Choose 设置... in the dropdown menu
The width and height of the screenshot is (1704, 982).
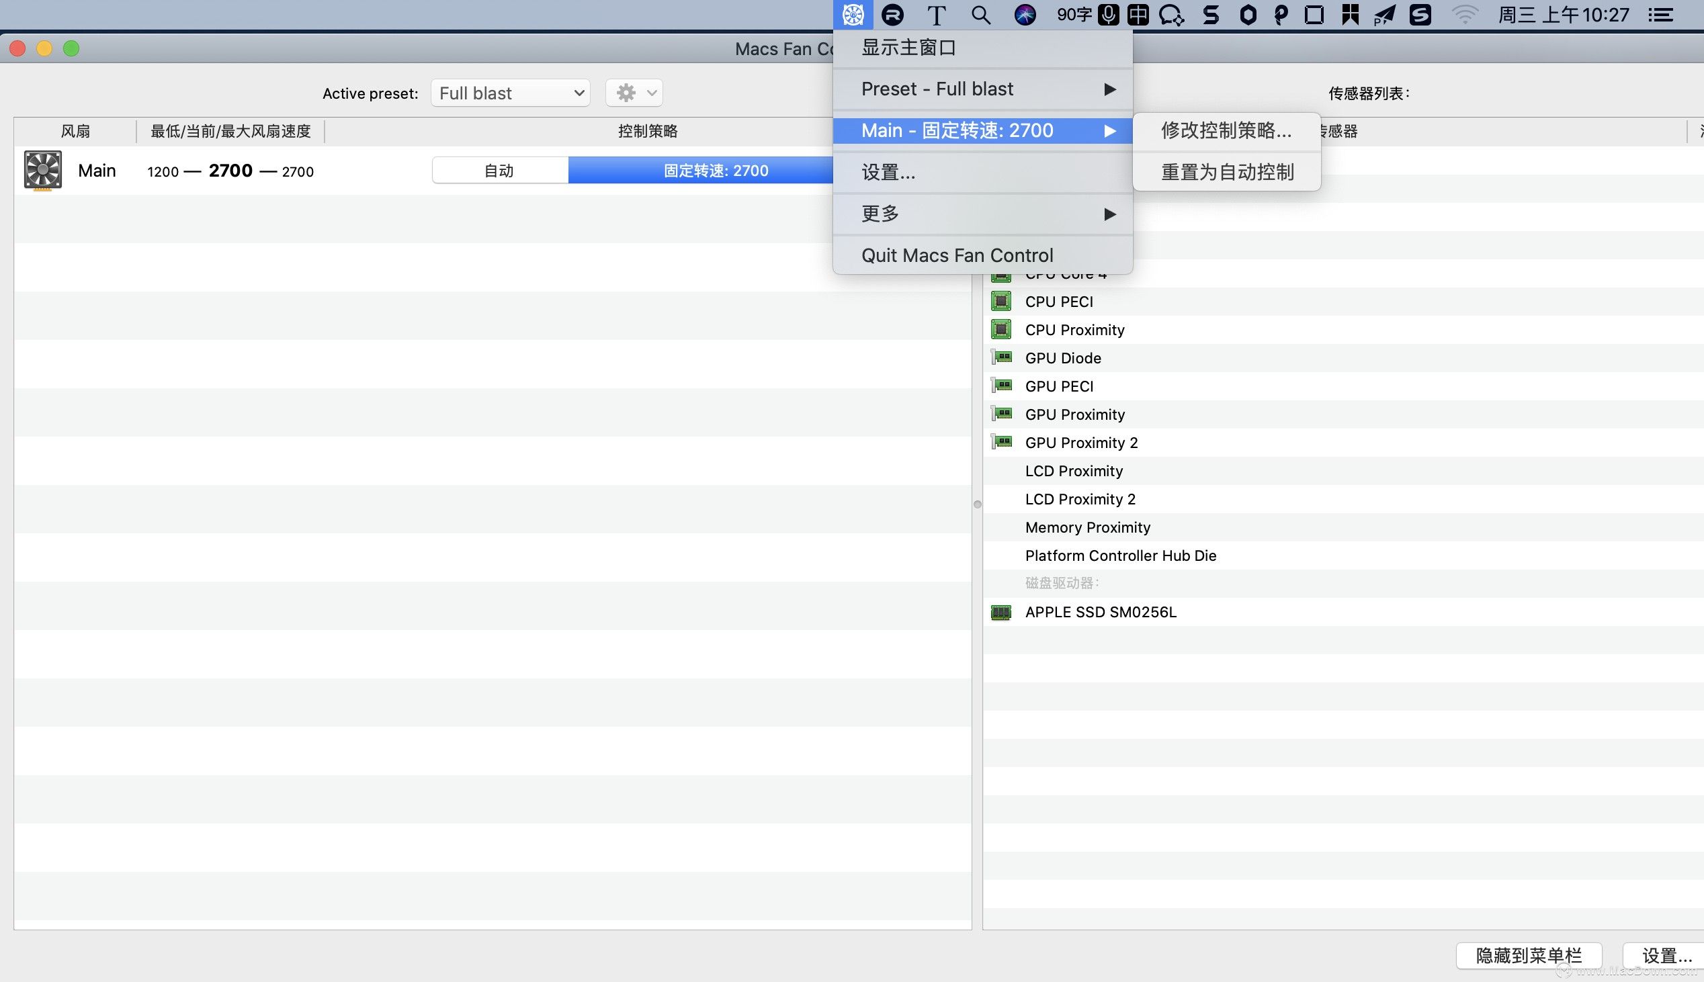pyautogui.click(x=983, y=173)
